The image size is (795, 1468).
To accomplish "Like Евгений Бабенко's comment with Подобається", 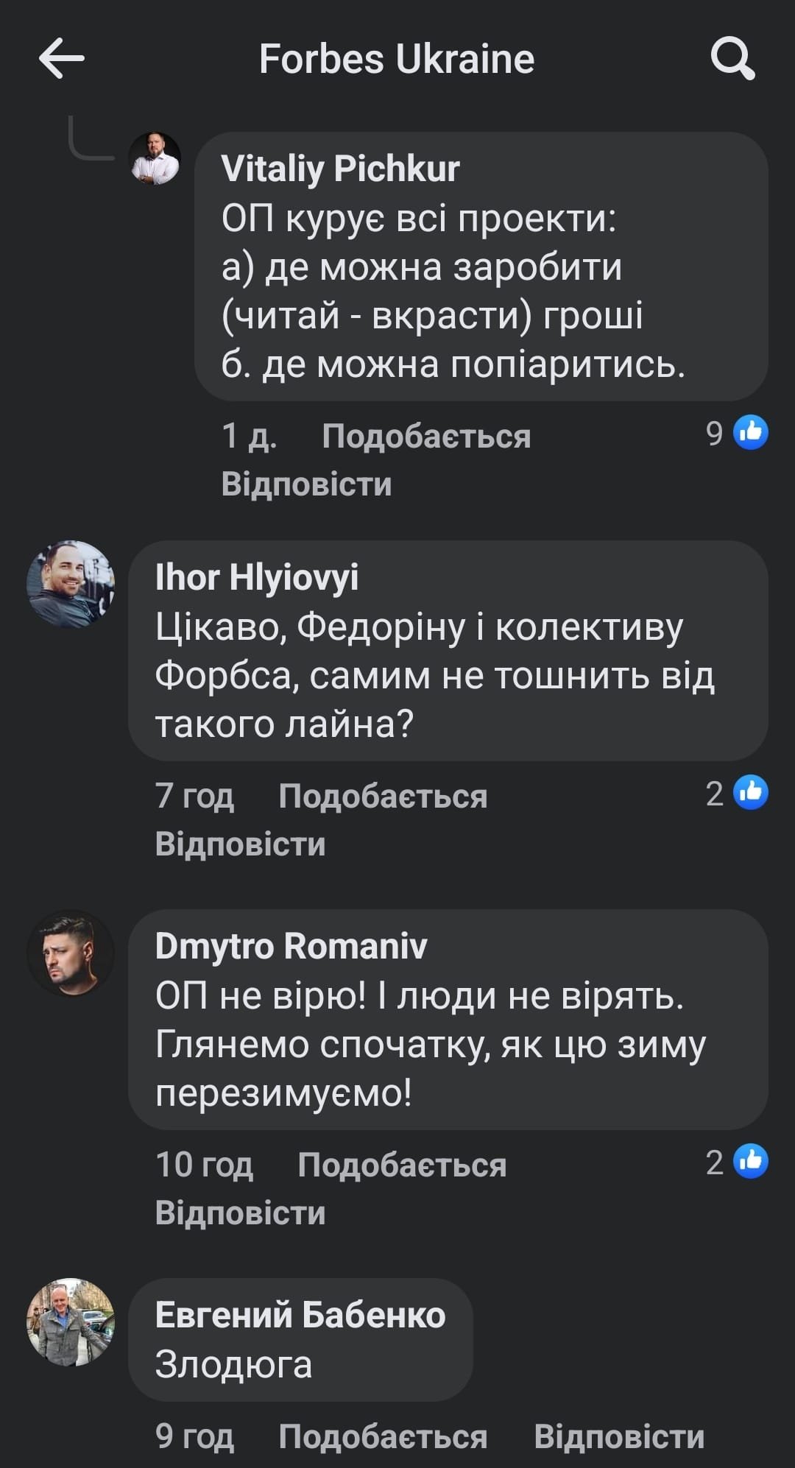I will click(x=383, y=1436).
